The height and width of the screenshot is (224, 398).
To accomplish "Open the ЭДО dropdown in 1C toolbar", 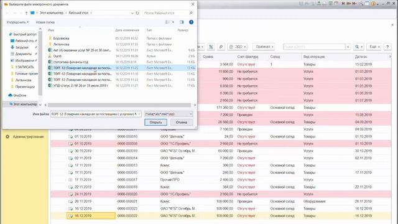I will pyautogui.click(x=237, y=47).
